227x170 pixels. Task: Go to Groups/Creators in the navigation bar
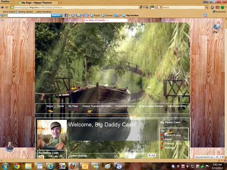pyautogui.click(x=125, y=106)
